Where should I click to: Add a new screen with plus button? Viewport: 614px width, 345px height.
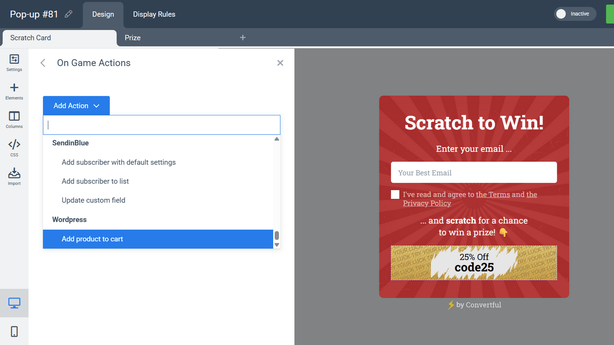(x=243, y=38)
